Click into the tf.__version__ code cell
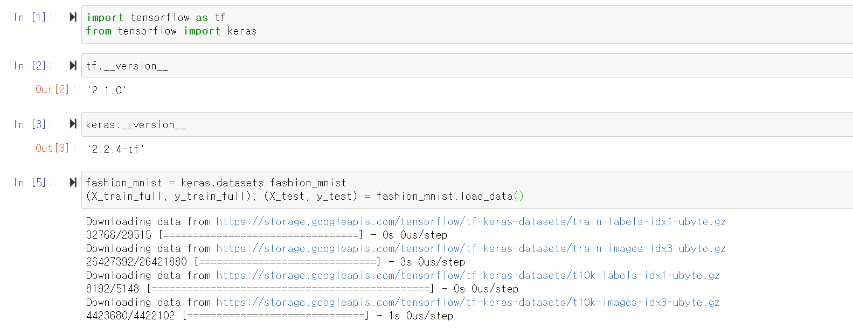853x335 pixels. click(467, 66)
